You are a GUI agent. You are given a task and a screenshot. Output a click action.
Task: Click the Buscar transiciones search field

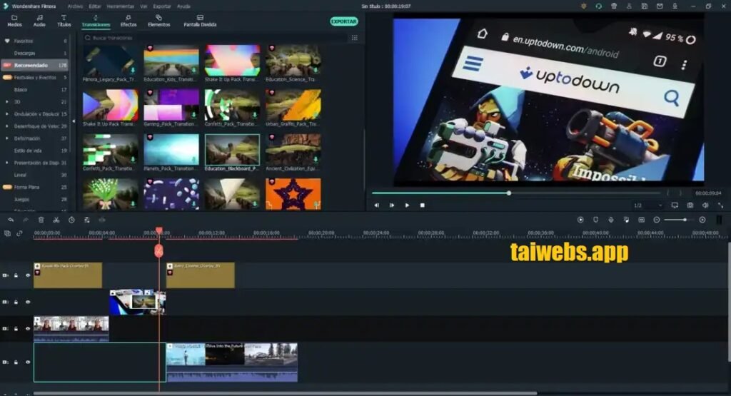pyautogui.click(x=214, y=38)
